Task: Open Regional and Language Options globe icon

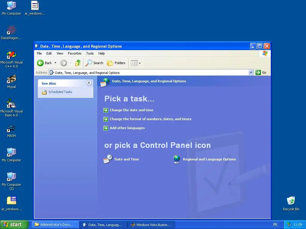Action: [x=177, y=159]
